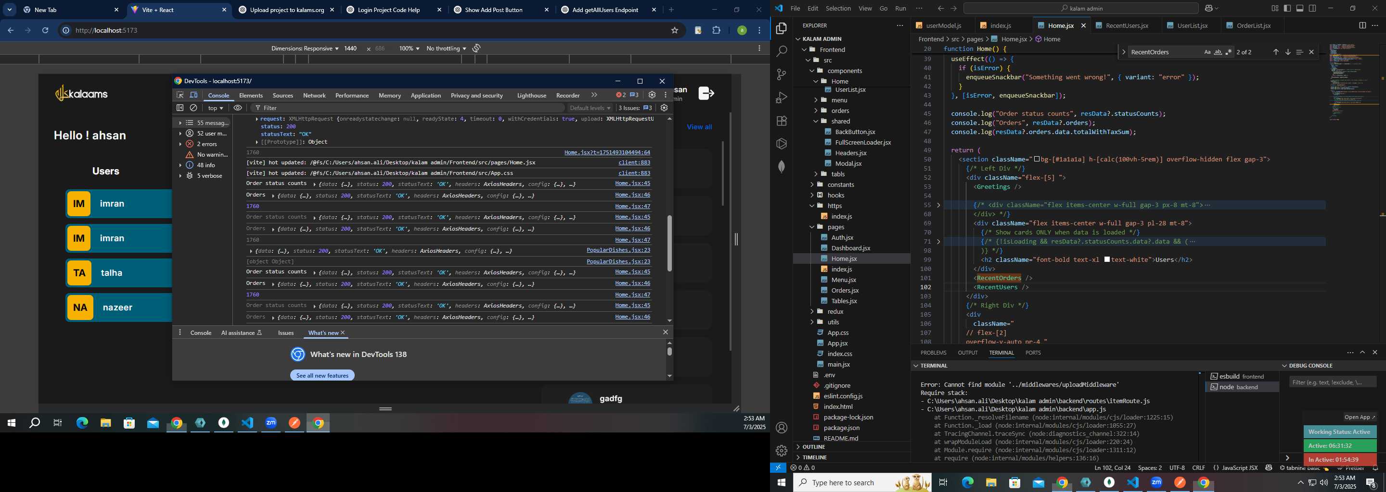Viewport: 1386px width, 492px height.
Task: Open DevTools settings gear
Action: (x=652, y=95)
